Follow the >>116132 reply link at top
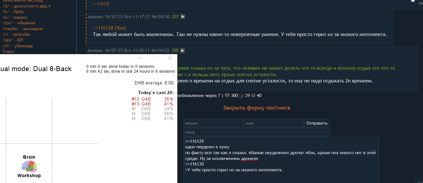Image resolution: width=423 pixels, height=183 pixels. pyautogui.click(x=101, y=4)
